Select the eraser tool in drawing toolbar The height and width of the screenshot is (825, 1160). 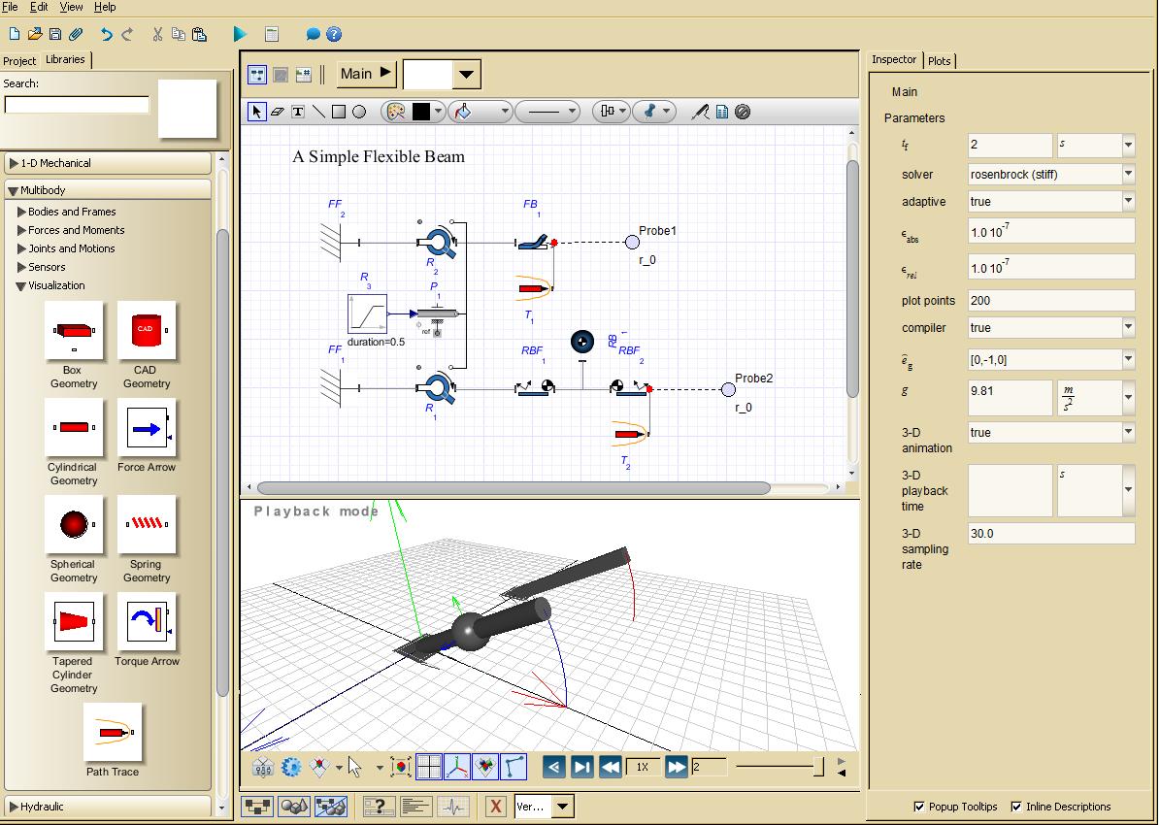277,112
